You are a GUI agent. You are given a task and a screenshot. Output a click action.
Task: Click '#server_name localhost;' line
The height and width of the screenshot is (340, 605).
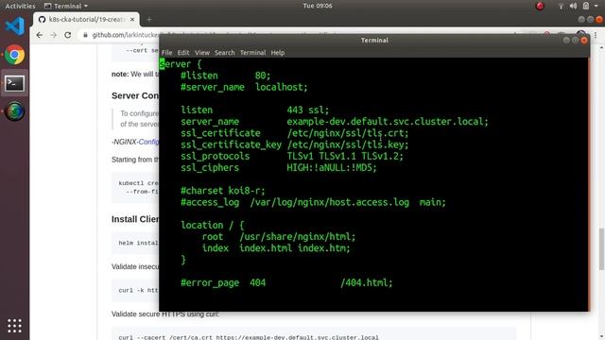click(x=244, y=87)
